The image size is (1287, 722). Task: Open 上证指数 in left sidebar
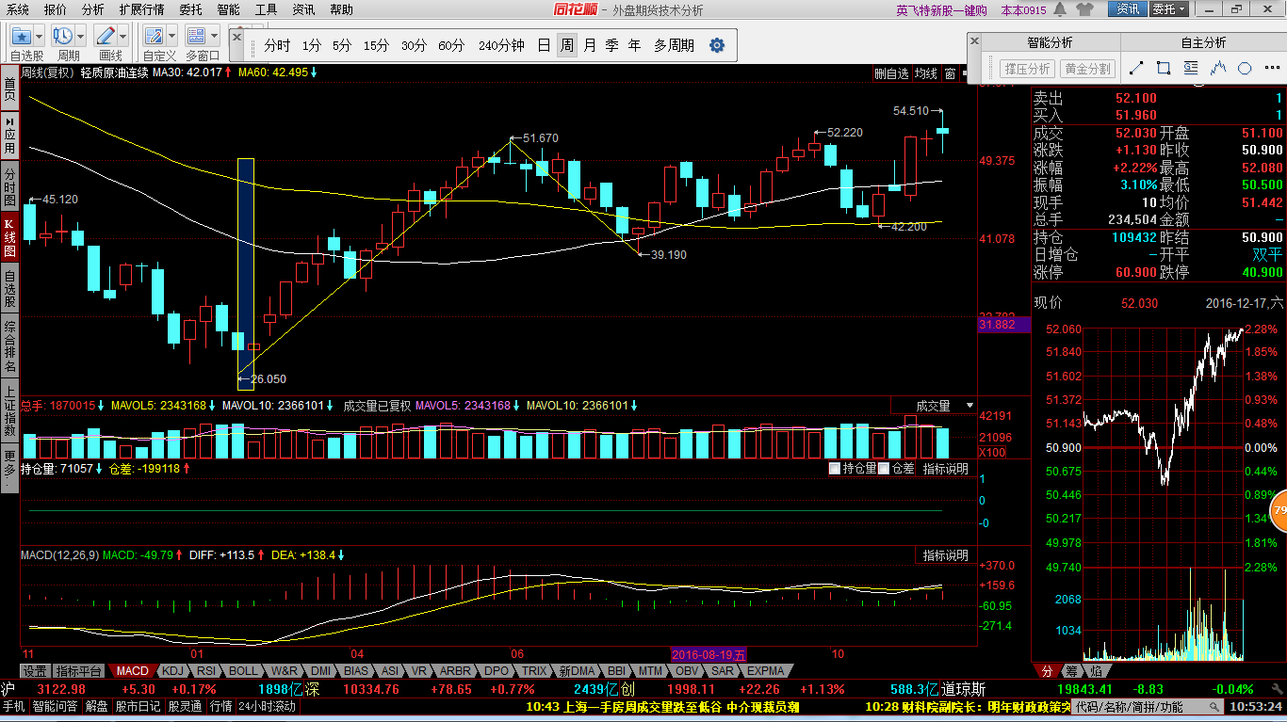pyautogui.click(x=9, y=410)
